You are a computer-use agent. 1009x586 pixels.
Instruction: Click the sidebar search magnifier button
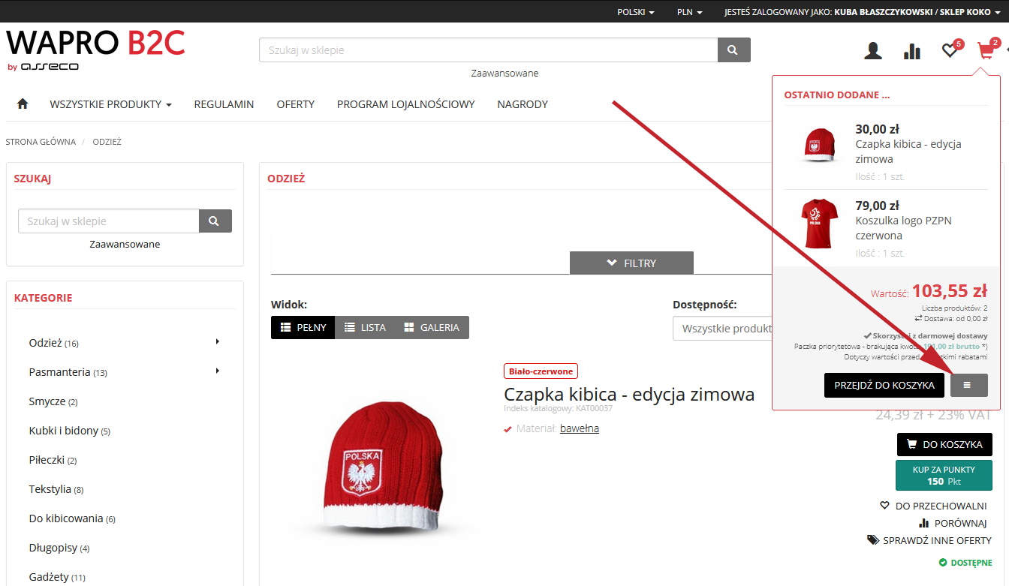[x=215, y=221]
